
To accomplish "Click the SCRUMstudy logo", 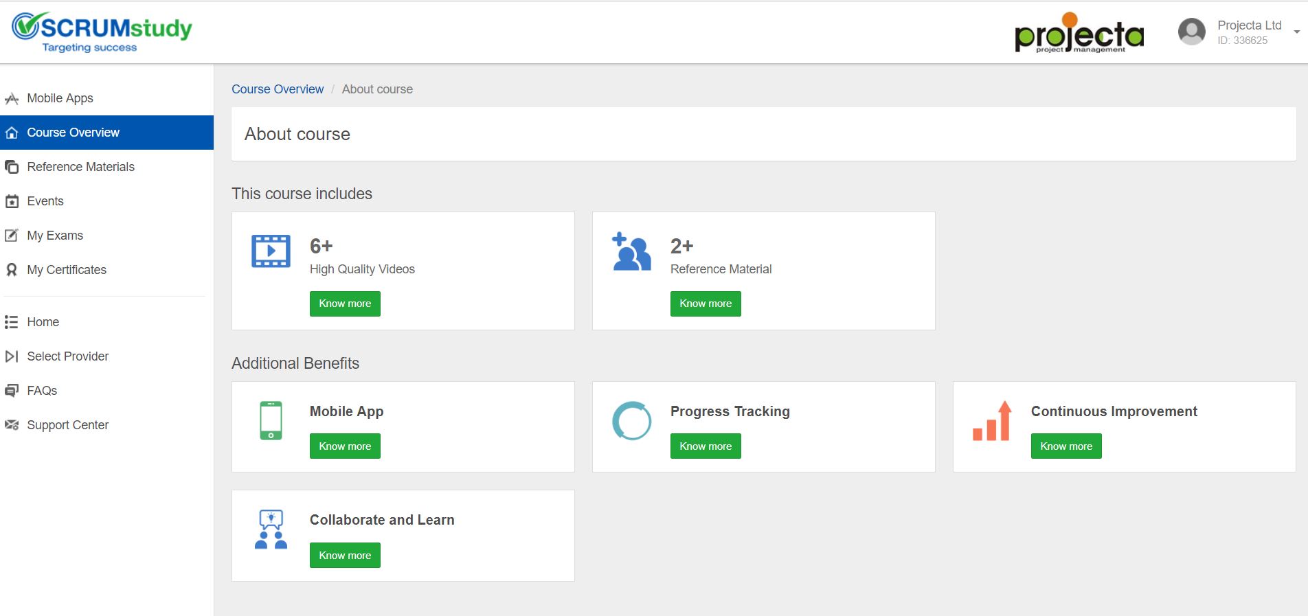I will pyautogui.click(x=102, y=32).
